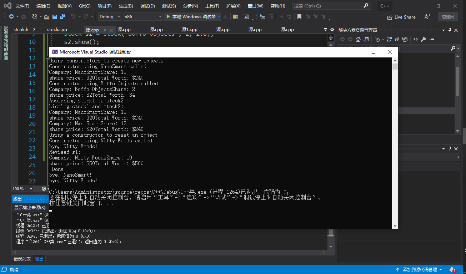466x274 pixels.
Task: Click the editor tab settings gear icon
Action: (x=332, y=30)
